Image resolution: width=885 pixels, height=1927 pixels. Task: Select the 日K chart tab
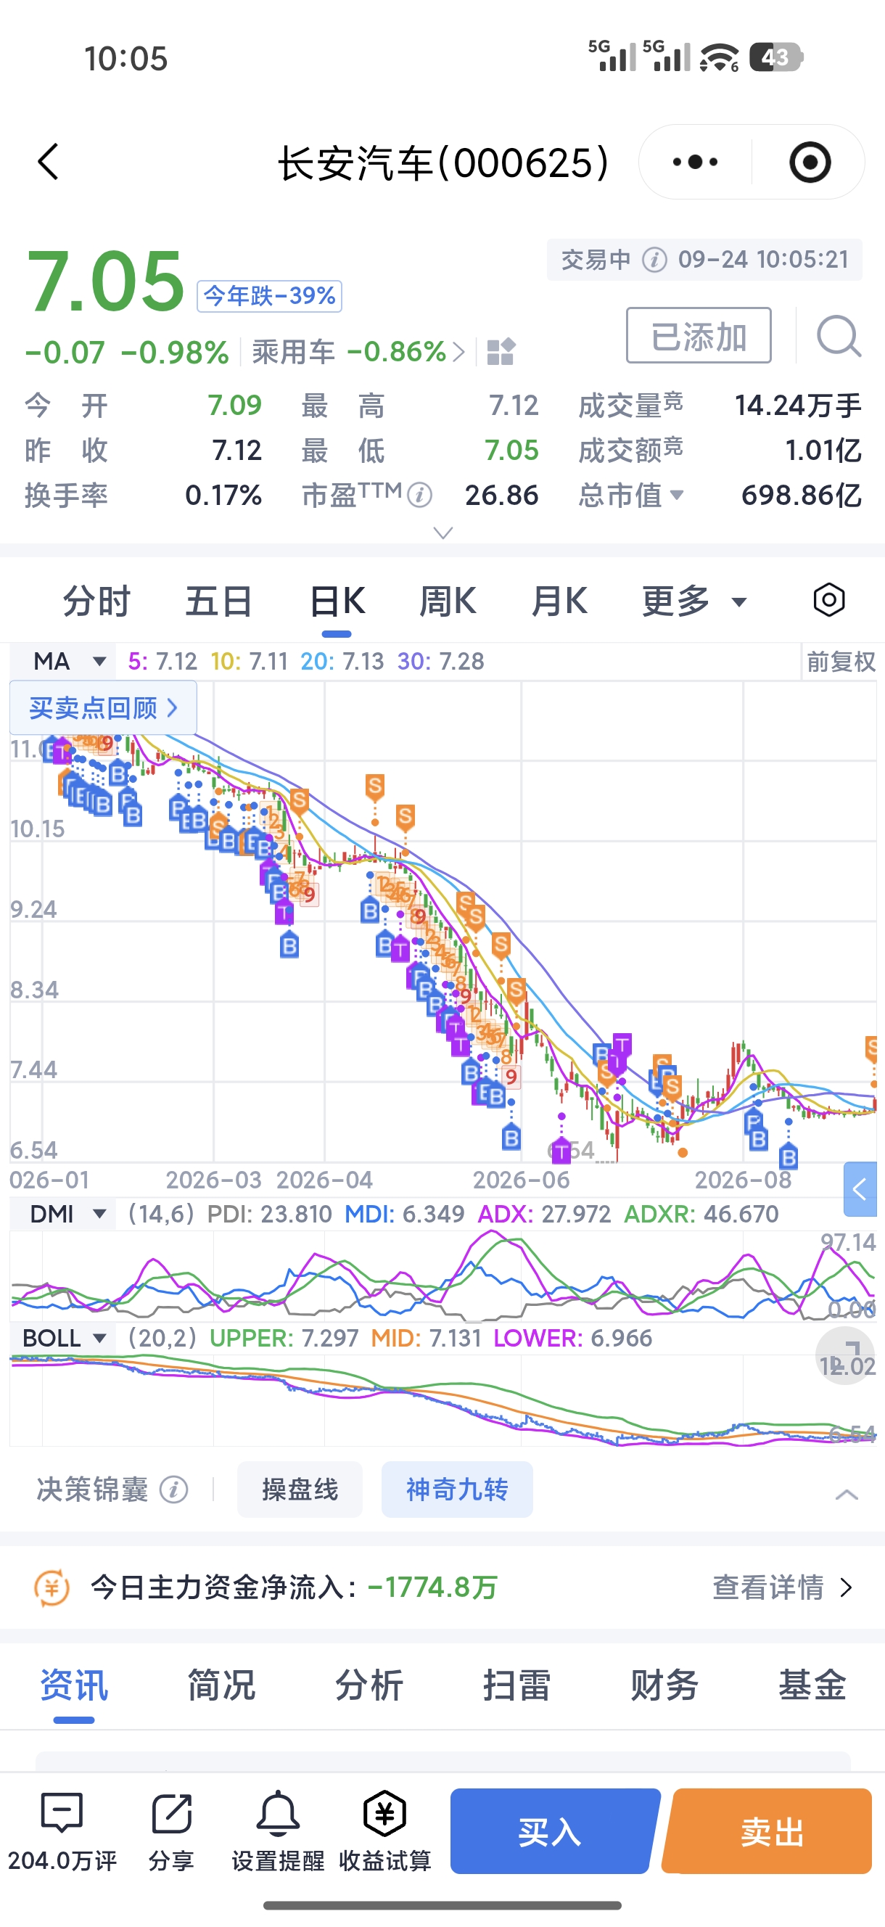pyautogui.click(x=337, y=601)
